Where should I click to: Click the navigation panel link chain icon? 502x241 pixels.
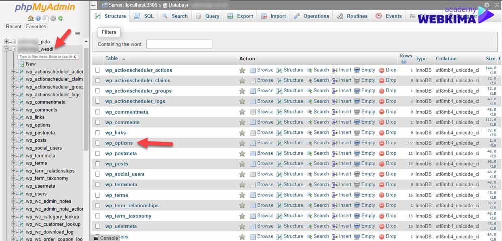click(77, 33)
